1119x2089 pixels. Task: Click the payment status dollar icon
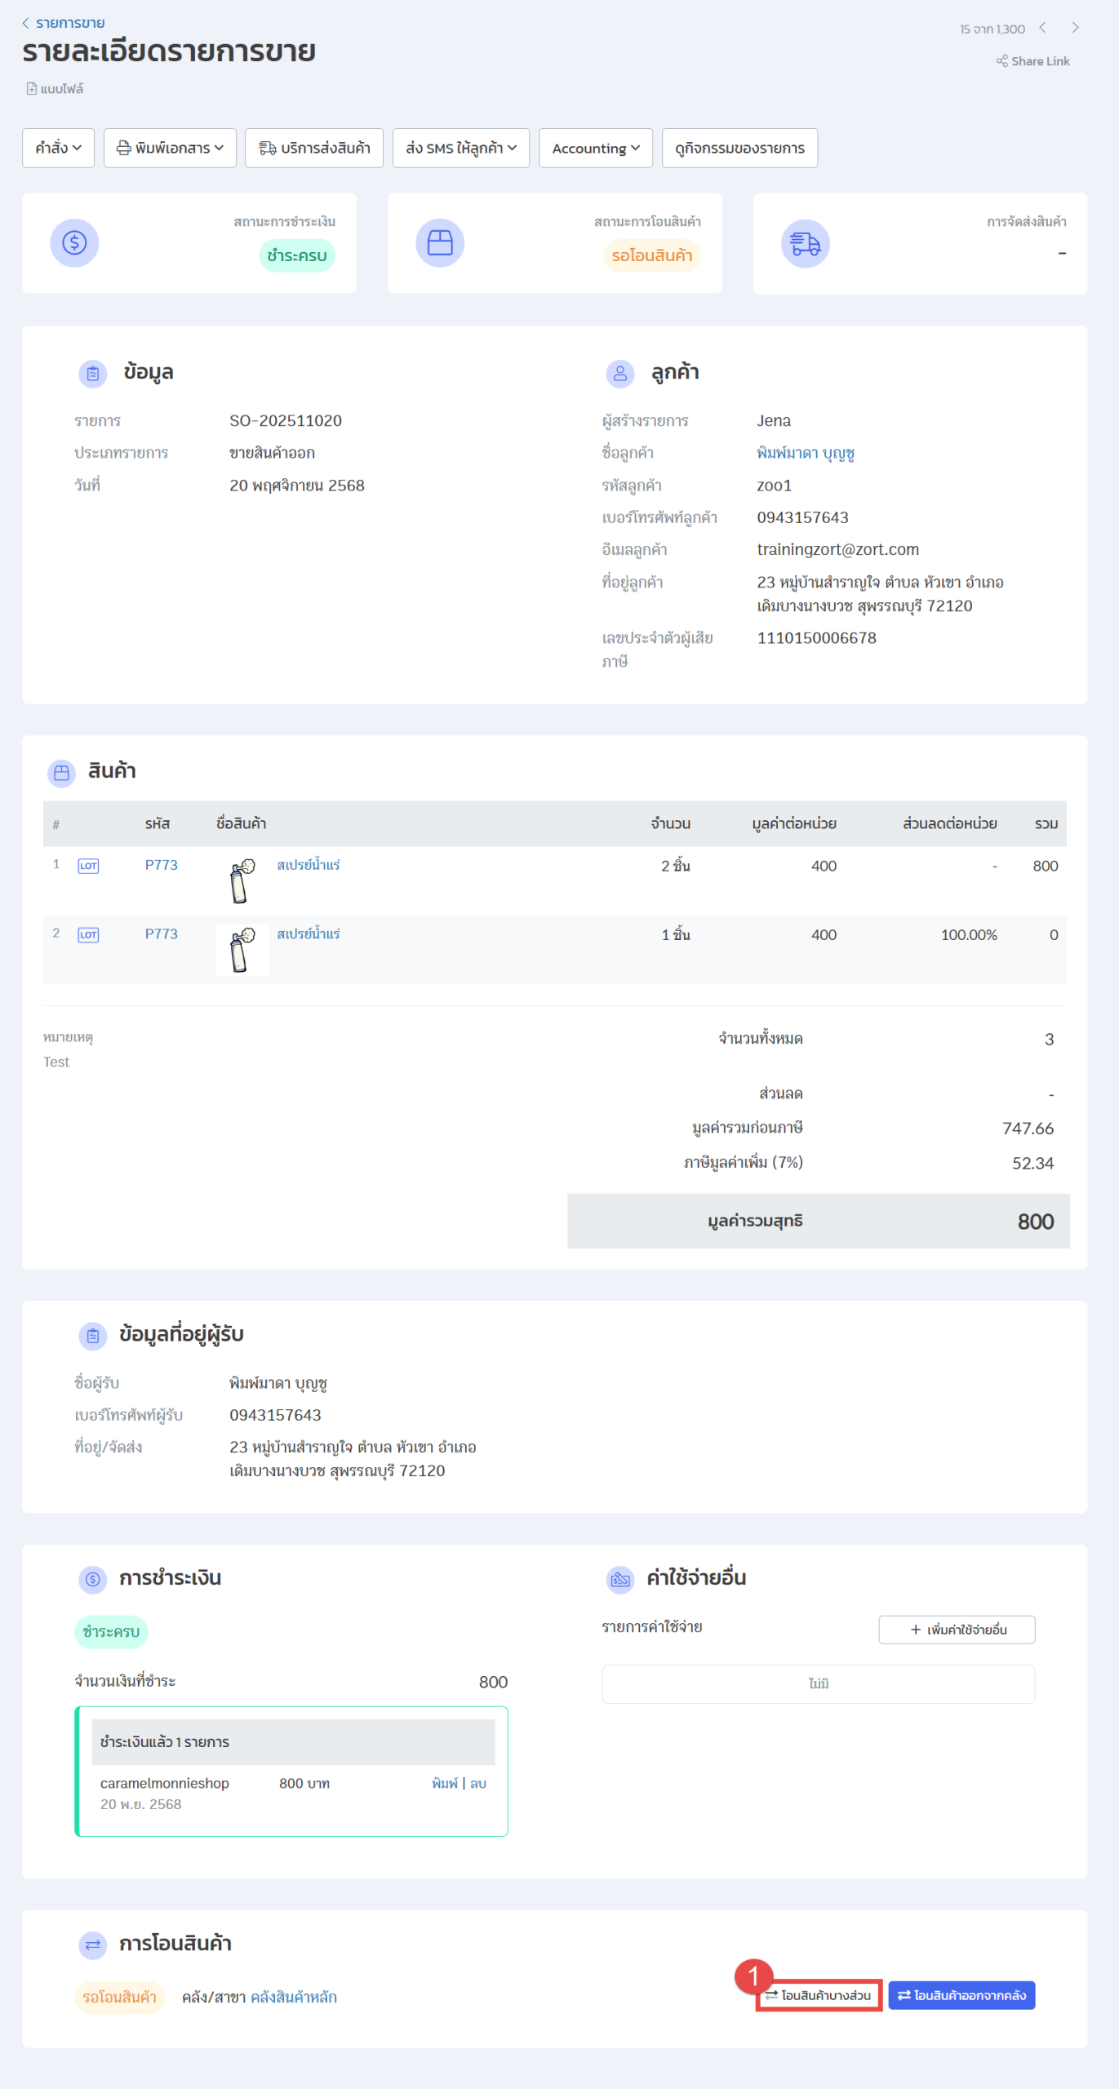pos(74,242)
